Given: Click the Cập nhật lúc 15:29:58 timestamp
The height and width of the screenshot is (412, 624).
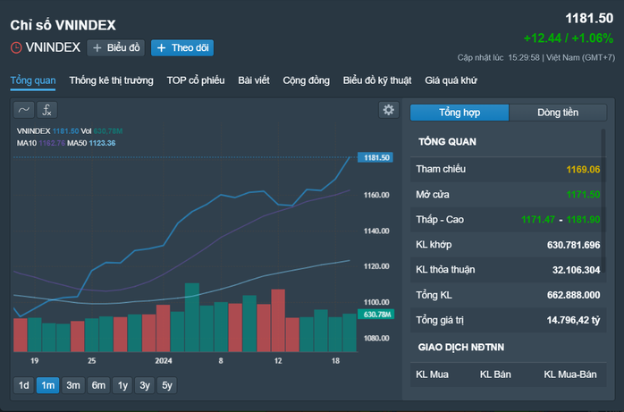Looking at the screenshot, I should (x=498, y=58).
